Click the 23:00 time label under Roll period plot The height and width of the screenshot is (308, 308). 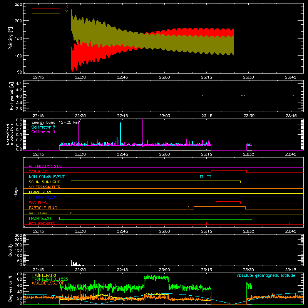point(165,116)
